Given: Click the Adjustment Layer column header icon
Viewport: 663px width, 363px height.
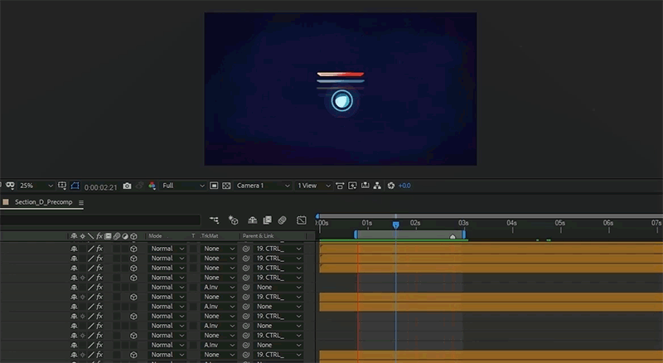Looking at the screenshot, I should click(125, 236).
